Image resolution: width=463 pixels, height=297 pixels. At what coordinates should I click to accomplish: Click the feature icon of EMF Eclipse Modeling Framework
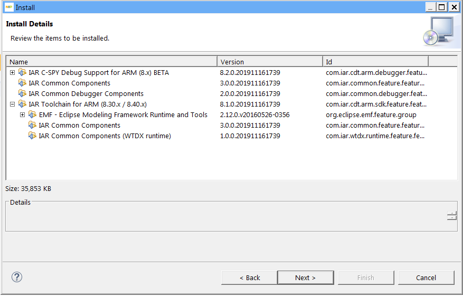(32, 114)
